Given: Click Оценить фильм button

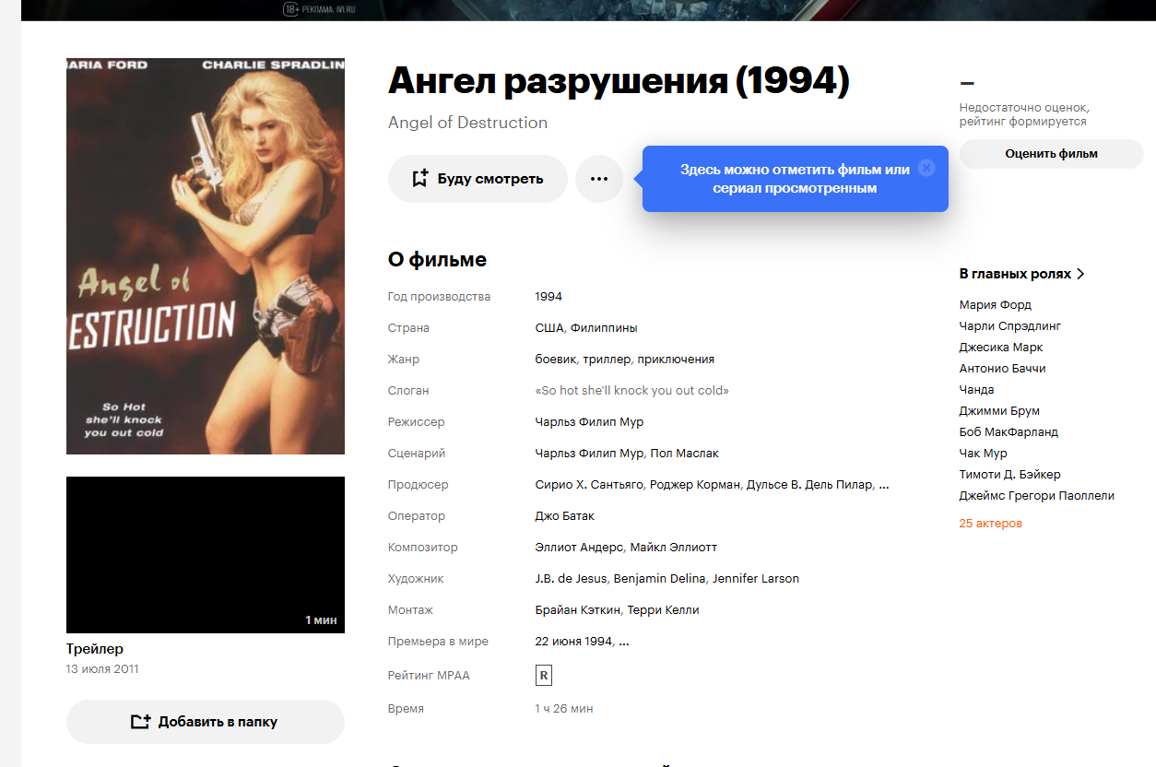Looking at the screenshot, I should pos(1051,154).
